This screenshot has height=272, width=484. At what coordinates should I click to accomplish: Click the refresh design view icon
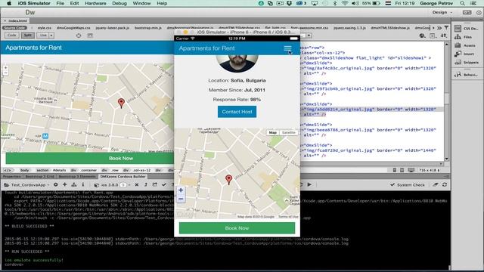click(x=79, y=36)
